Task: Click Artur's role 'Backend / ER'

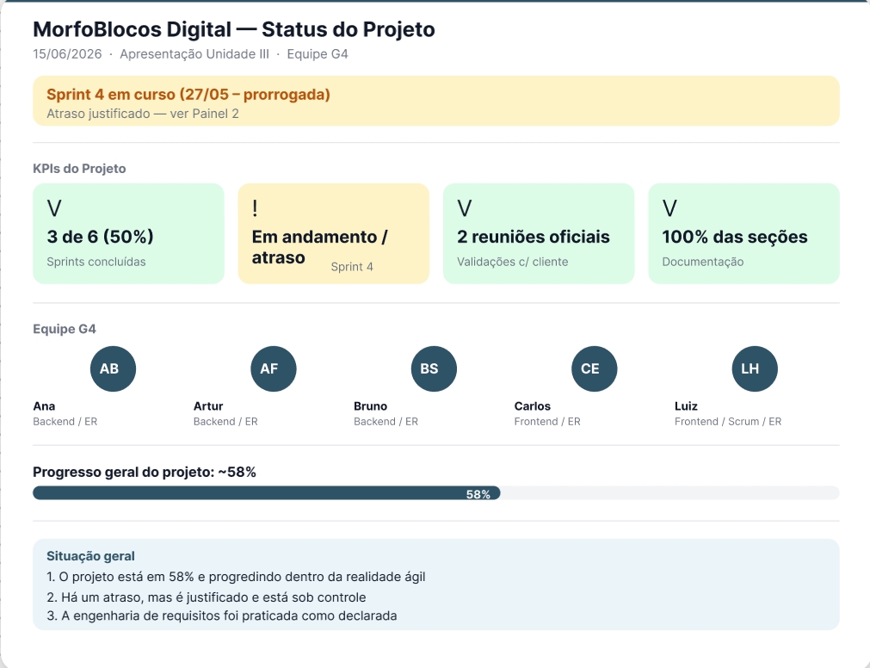Action: 225,422
